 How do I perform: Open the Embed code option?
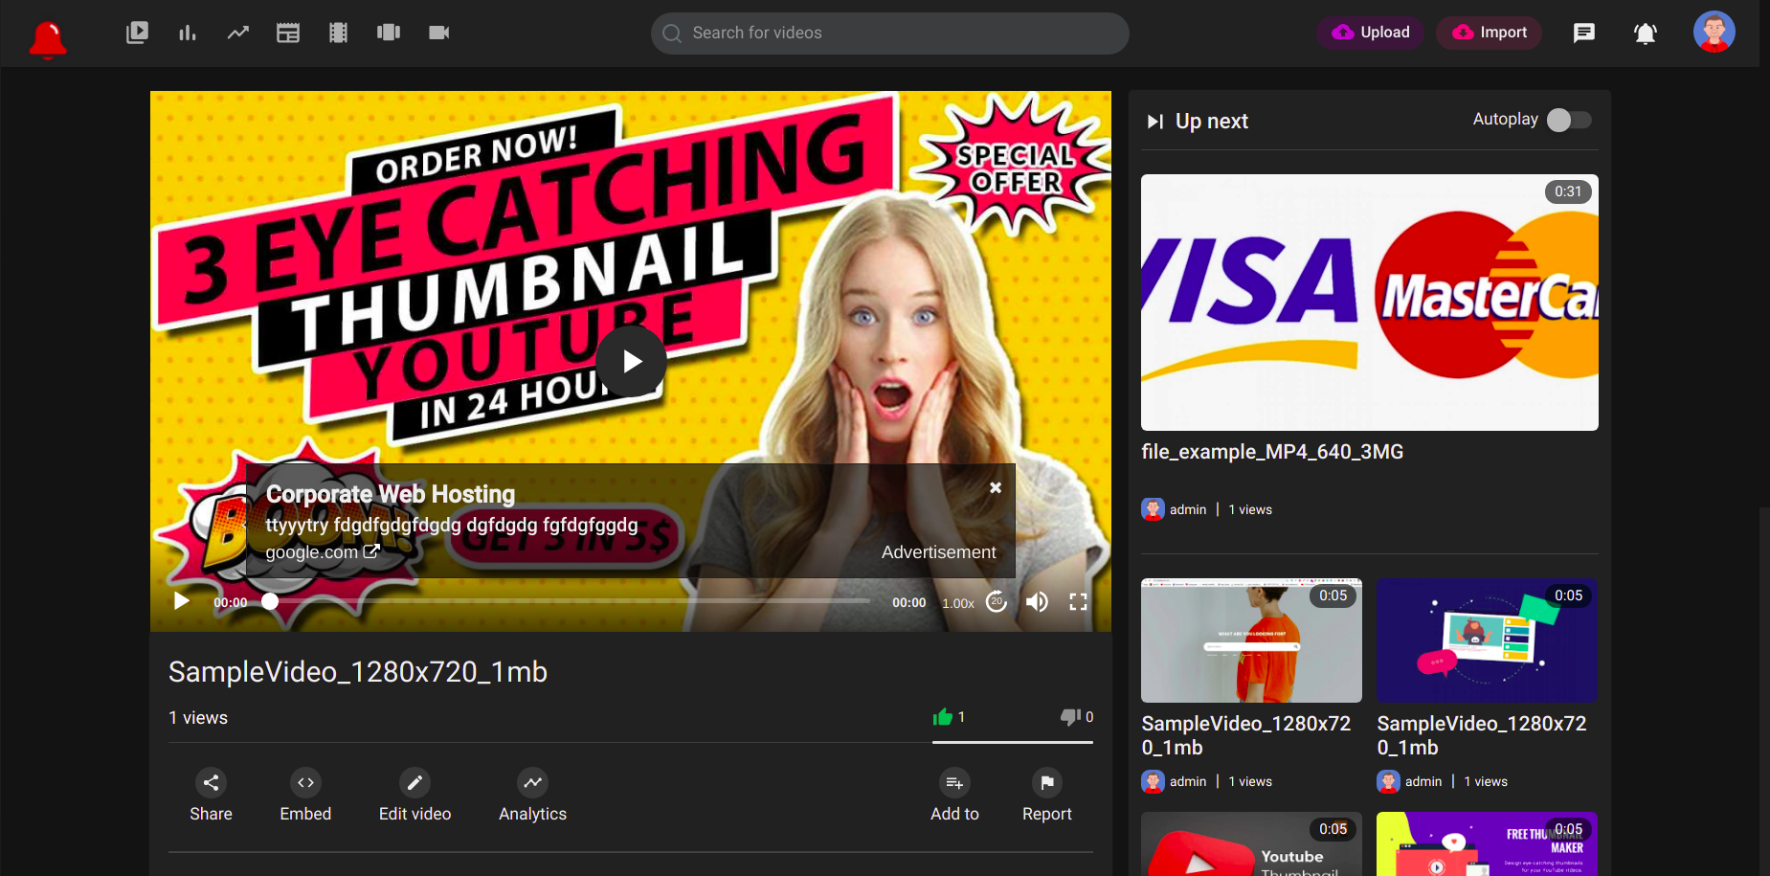coord(305,796)
